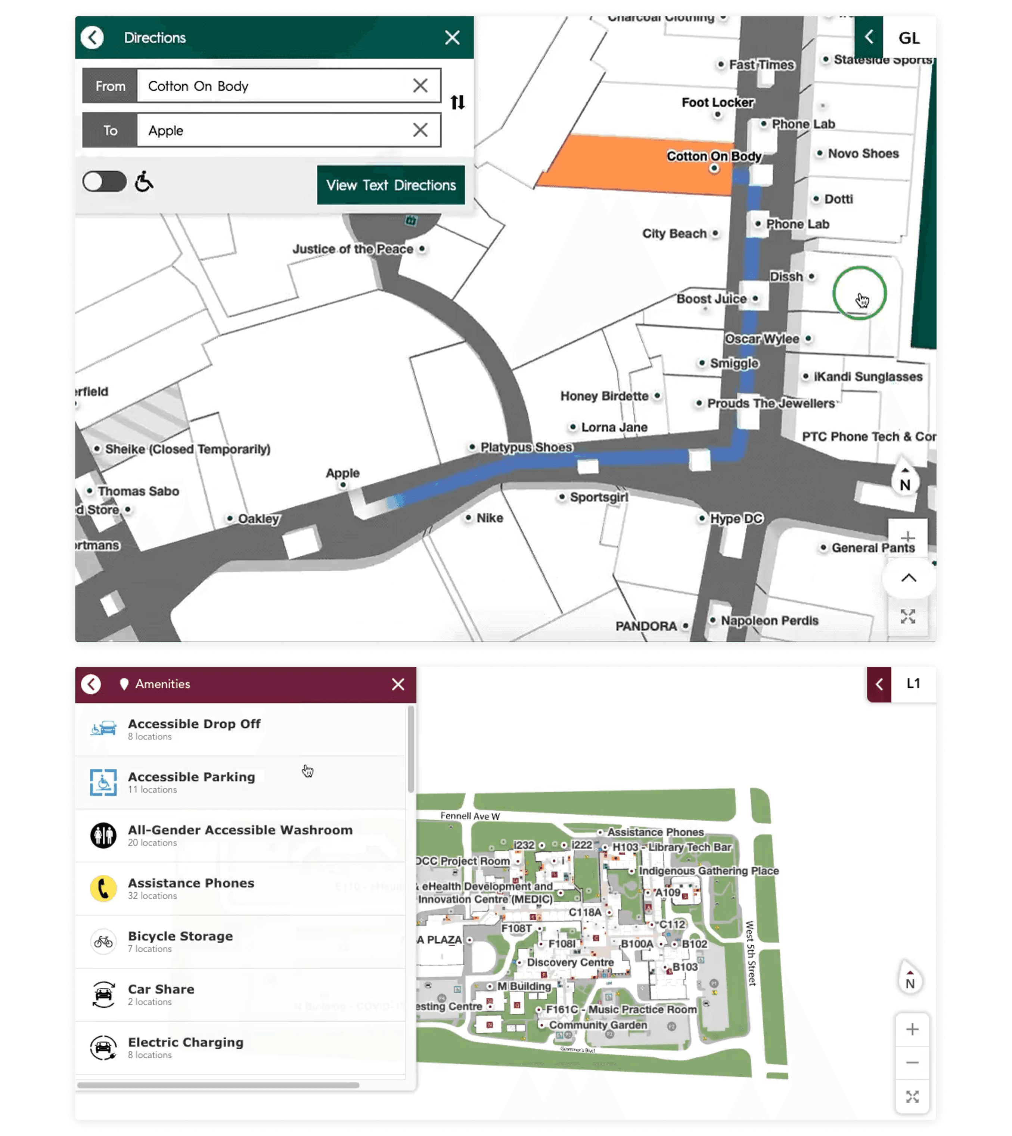Click the Car Share icon
Viewport: 1012px width, 1136px height.
pos(103,995)
